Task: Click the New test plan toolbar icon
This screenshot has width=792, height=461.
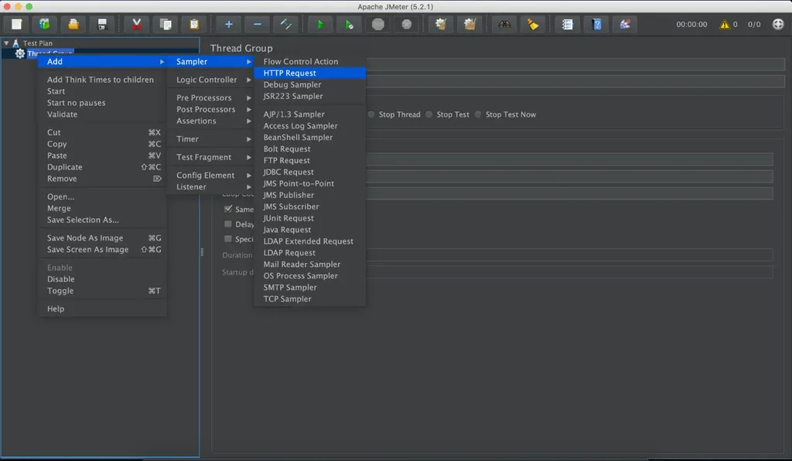Action: (17, 24)
